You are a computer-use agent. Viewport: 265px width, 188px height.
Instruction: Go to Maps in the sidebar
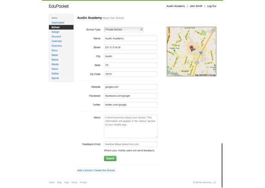[55, 55]
